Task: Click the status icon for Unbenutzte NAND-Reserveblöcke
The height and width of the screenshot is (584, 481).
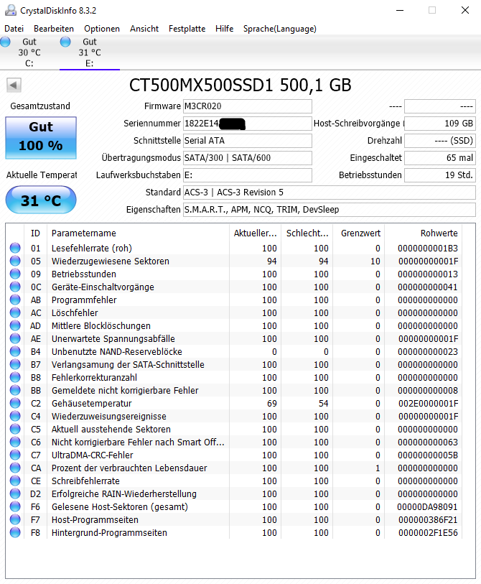Action: pos(15,351)
